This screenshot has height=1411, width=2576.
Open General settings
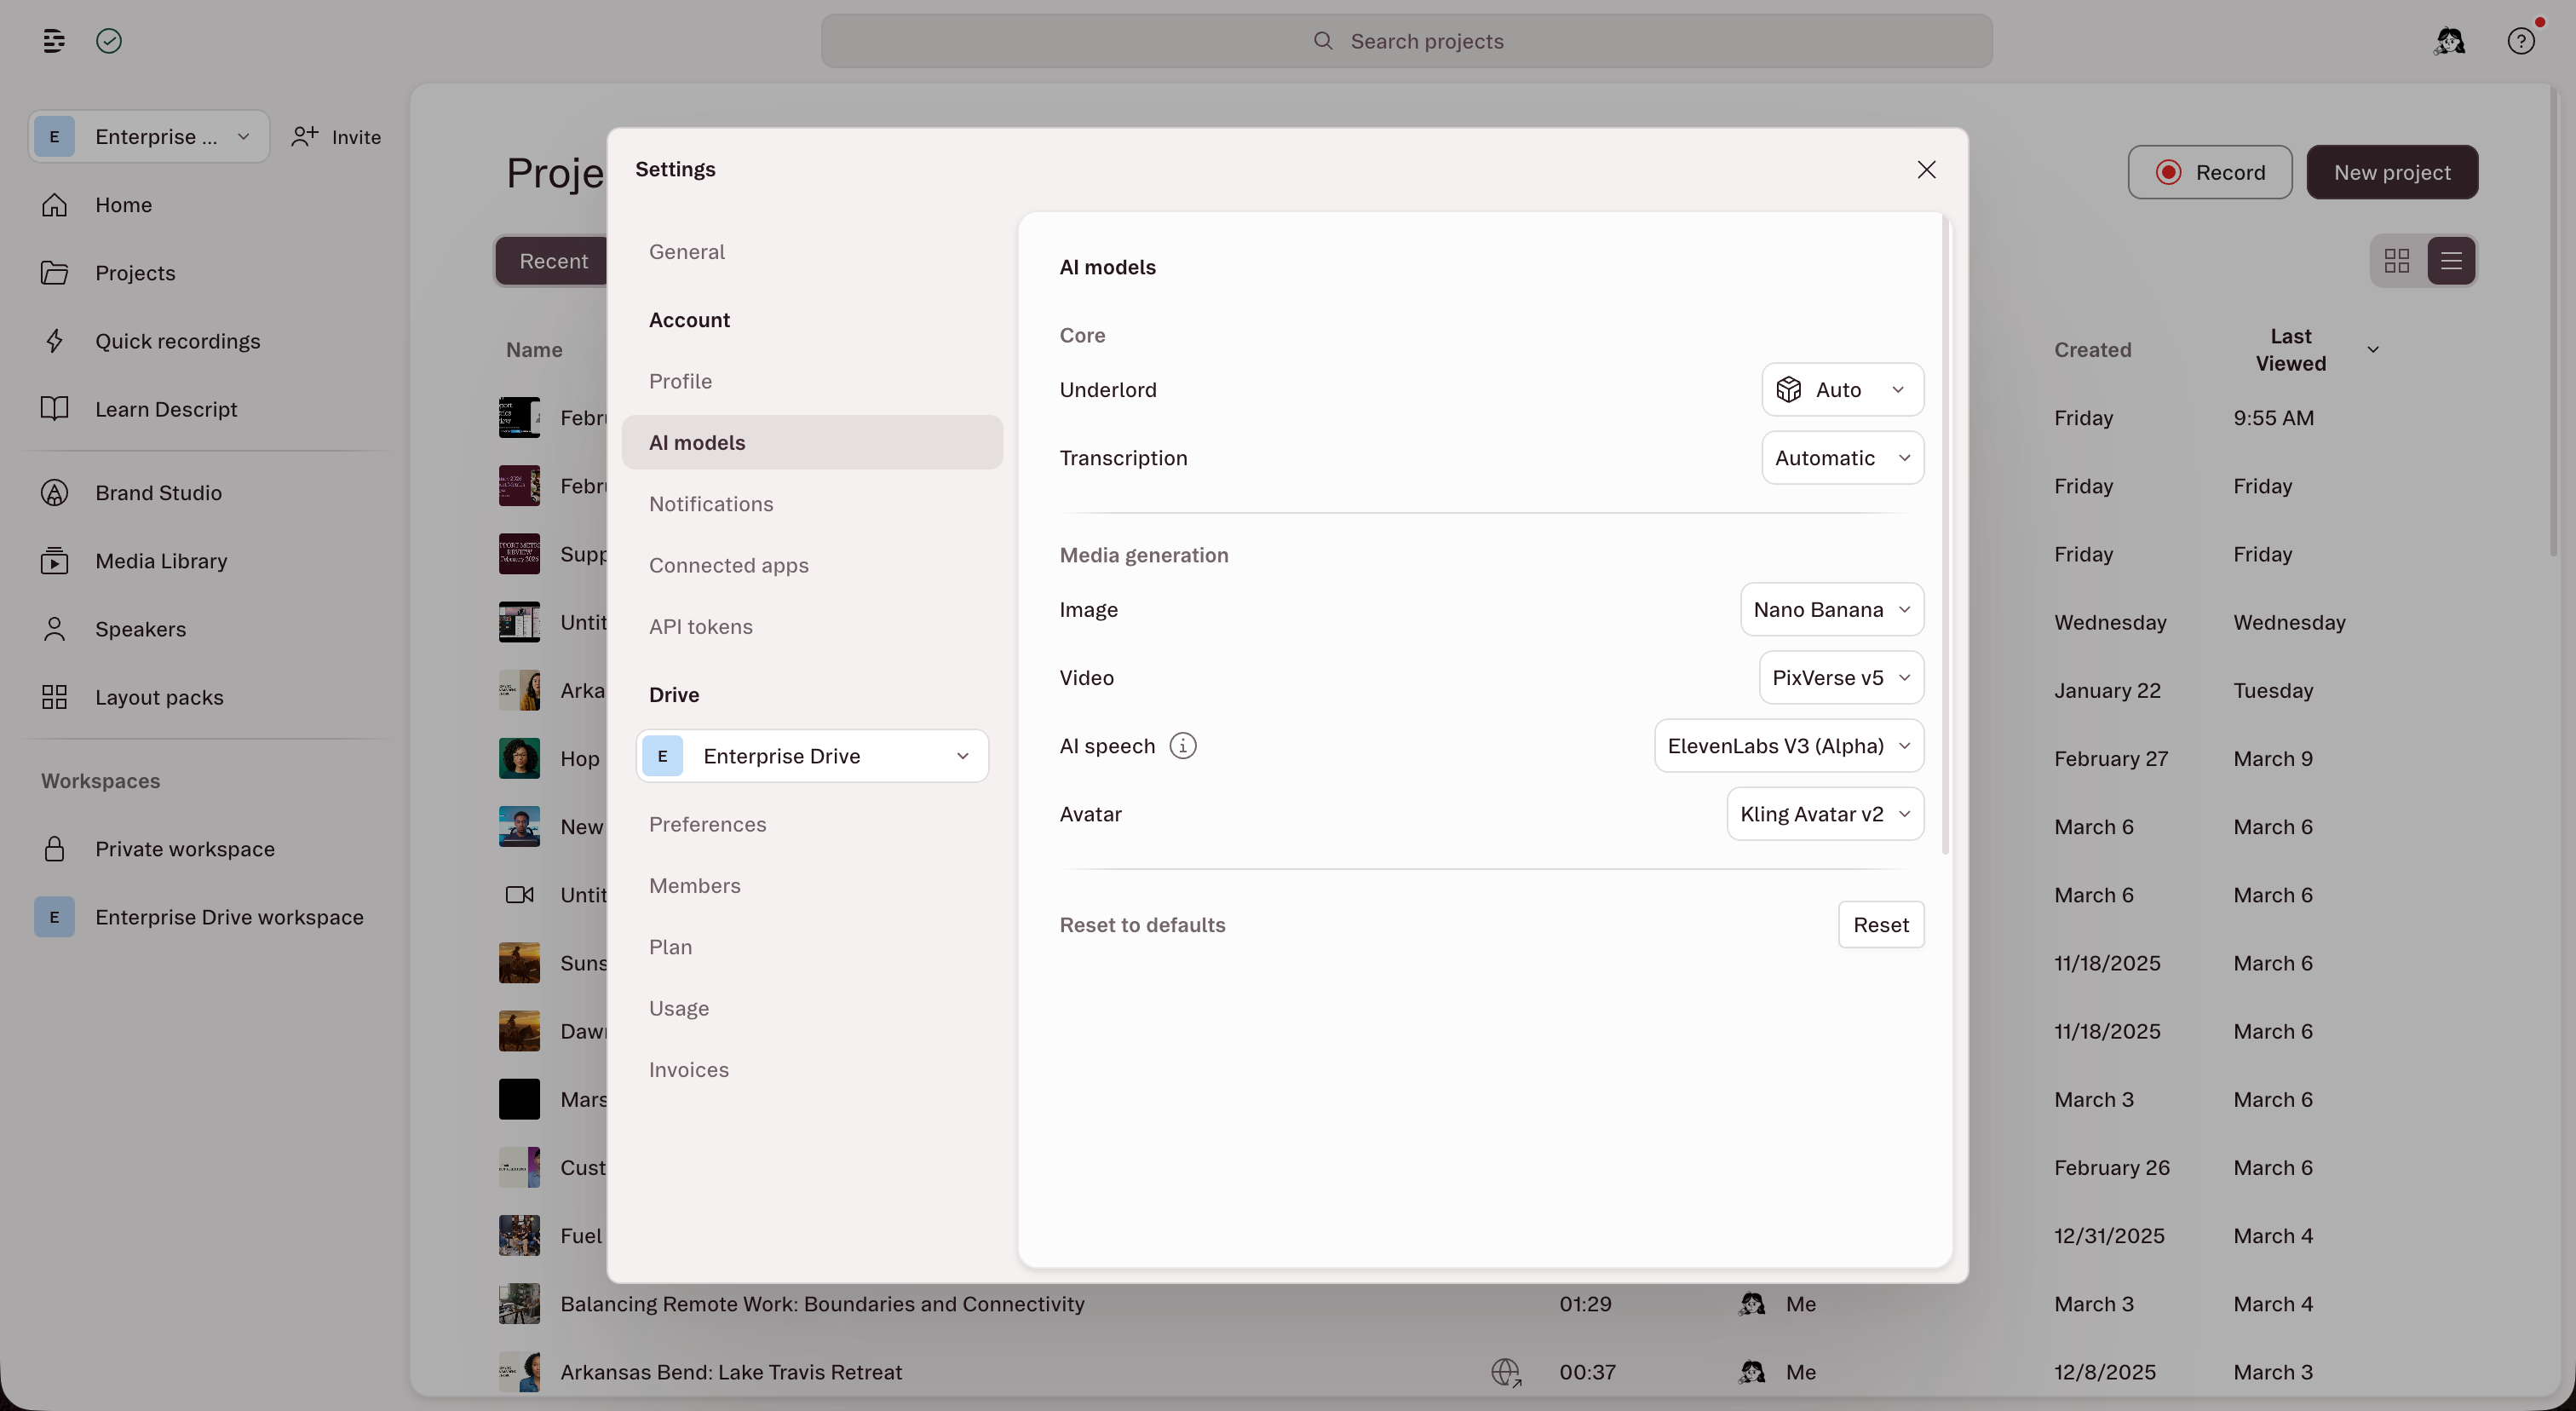click(687, 252)
